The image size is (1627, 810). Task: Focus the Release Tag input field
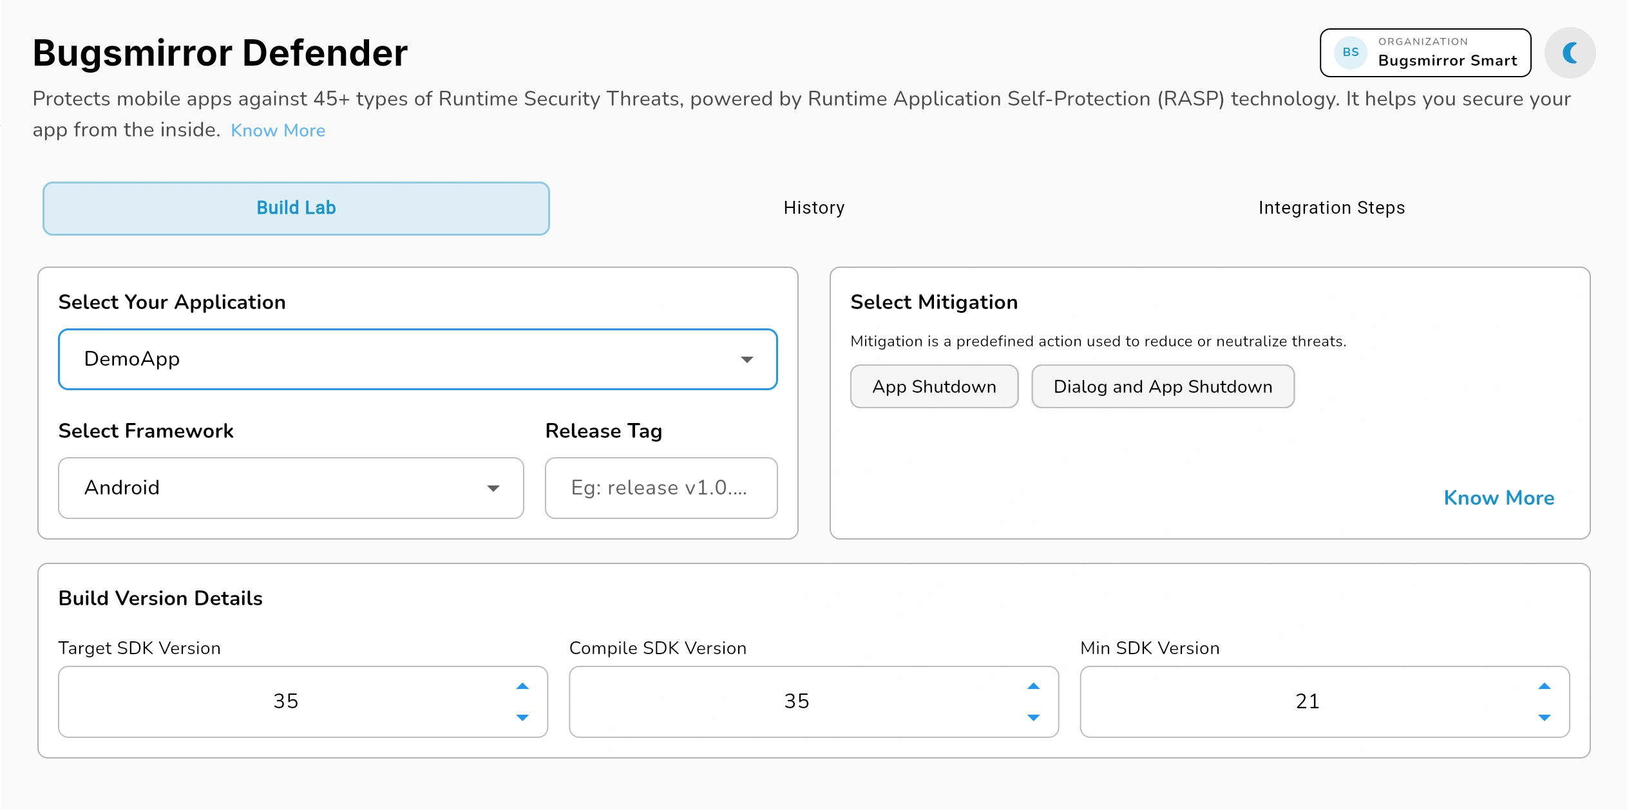coord(661,488)
